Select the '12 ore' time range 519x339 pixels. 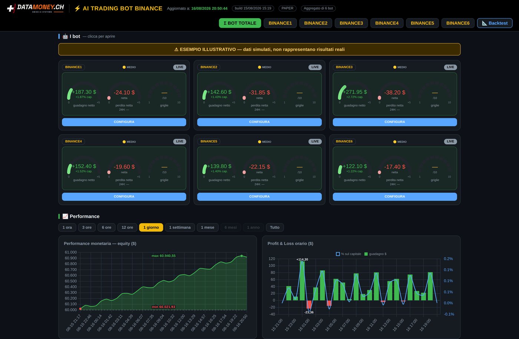[x=127, y=227]
